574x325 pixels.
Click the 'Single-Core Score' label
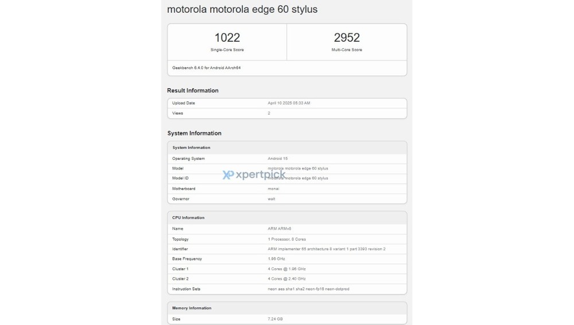click(x=227, y=50)
